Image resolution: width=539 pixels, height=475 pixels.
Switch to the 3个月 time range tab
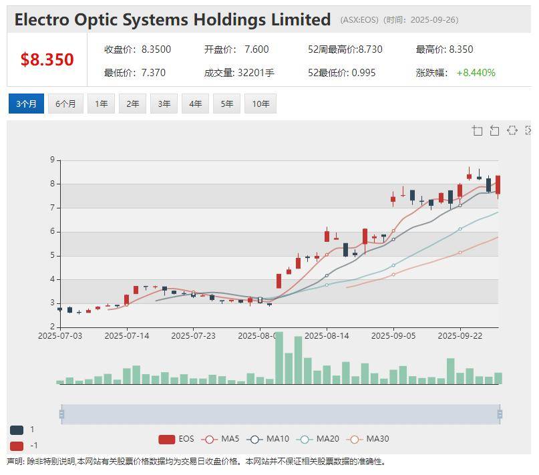[x=26, y=104]
